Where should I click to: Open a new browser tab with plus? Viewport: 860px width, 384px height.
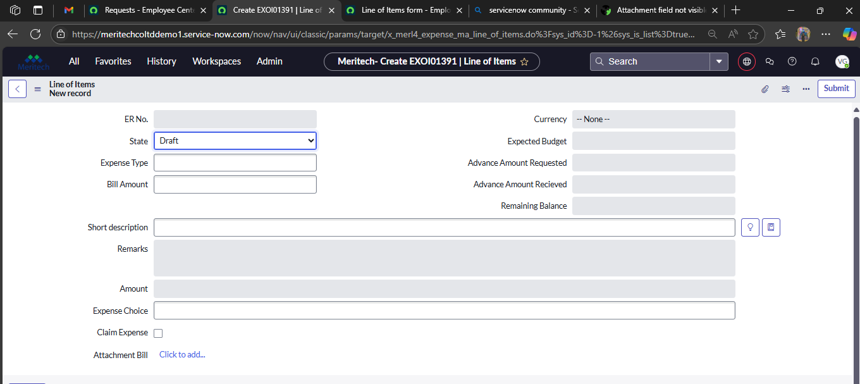point(735,10)
